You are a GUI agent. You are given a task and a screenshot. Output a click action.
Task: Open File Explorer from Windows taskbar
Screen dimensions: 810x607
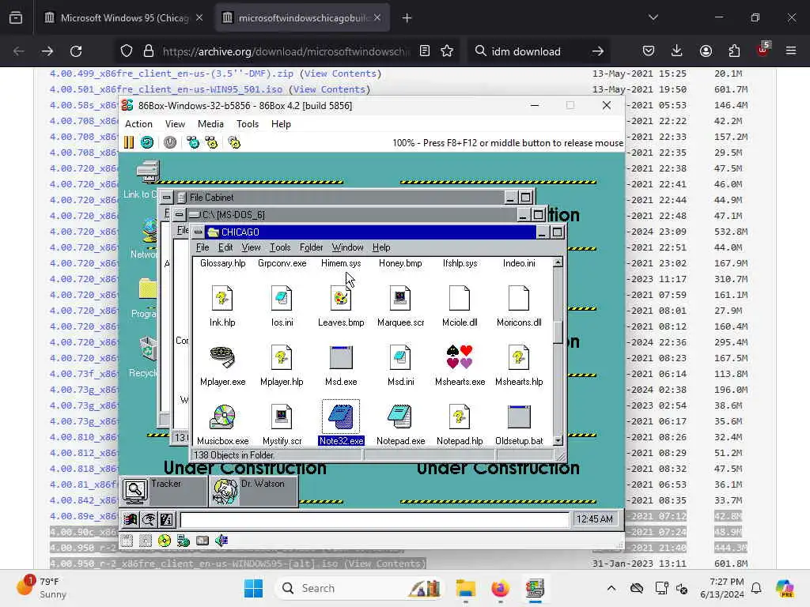point(465,588)
